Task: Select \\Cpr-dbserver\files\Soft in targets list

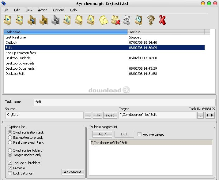Action: click(151, 142)
